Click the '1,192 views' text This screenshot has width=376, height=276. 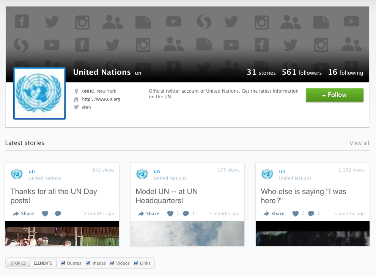coord(352,170)
